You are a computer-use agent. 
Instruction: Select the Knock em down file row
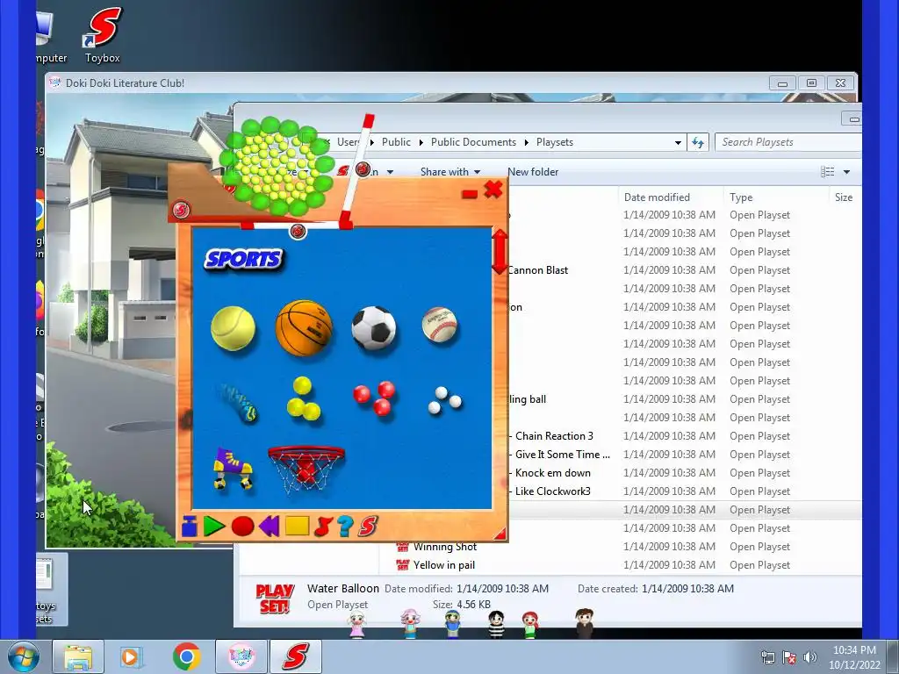coord(553,473)
